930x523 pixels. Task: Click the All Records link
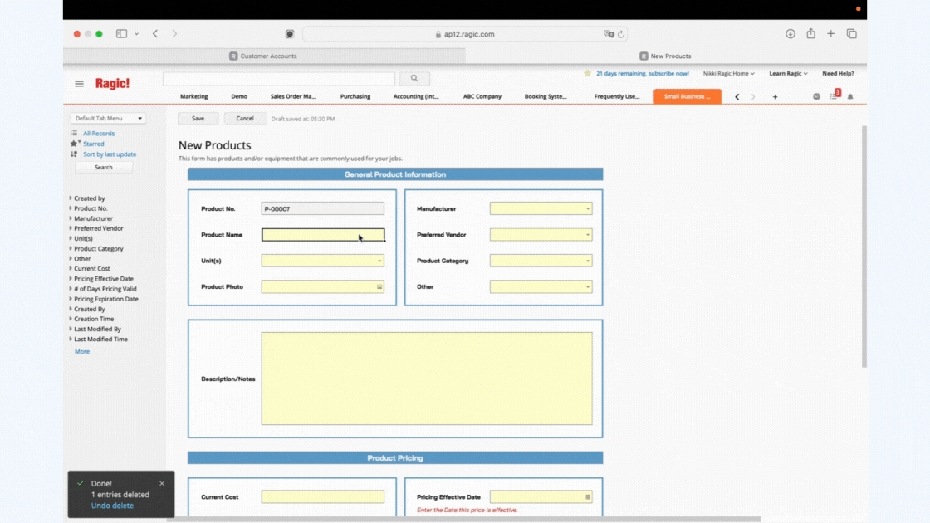pyautogui.click(x=99, y=134)
